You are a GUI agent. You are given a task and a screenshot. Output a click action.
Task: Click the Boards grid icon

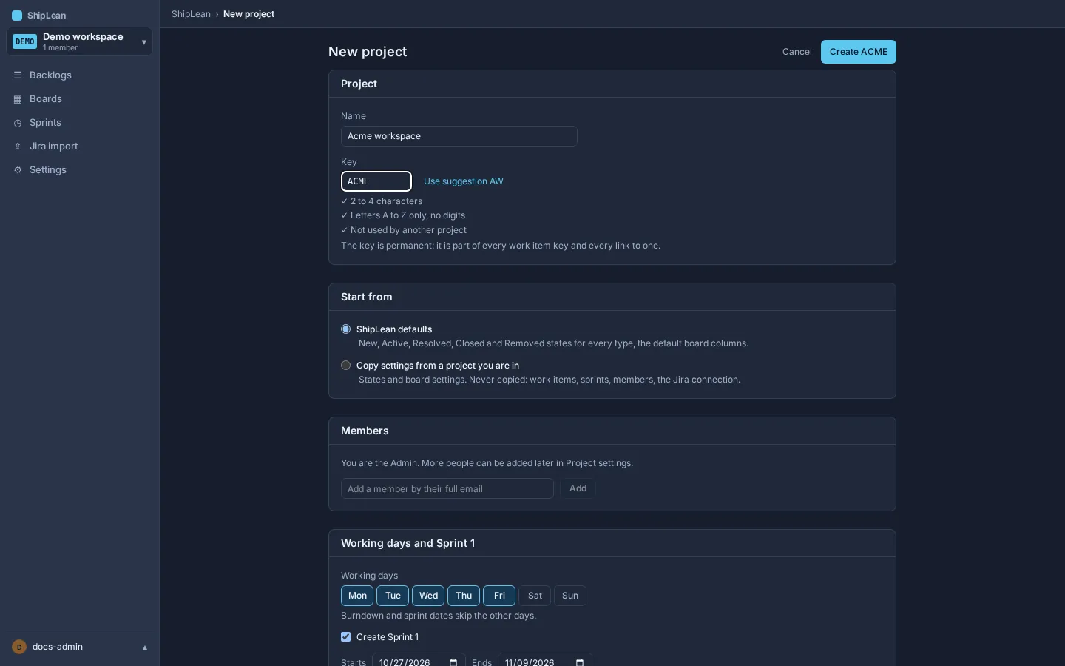click(x=18, y=99)
